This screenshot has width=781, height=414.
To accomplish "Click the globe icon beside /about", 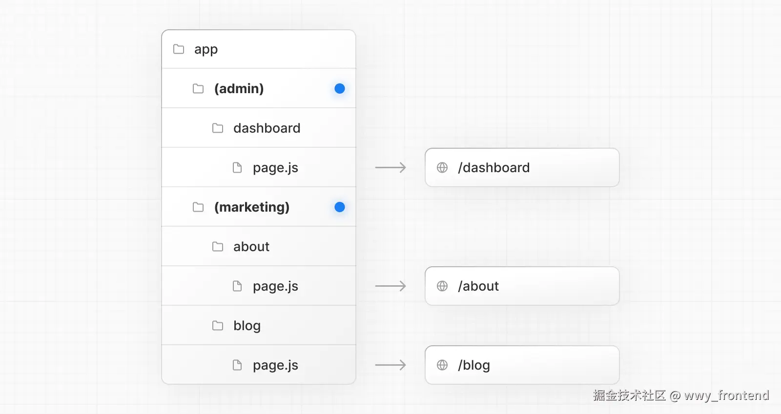I will [x=442, y=286].
